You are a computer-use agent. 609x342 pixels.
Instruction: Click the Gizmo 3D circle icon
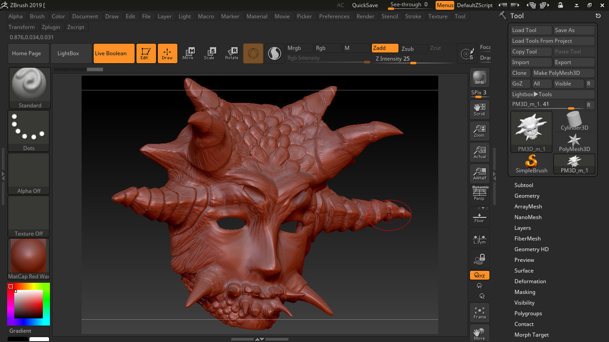click(x=253, y=53)
